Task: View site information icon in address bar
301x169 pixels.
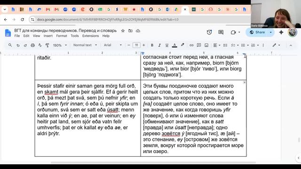Action: (32, 20)
